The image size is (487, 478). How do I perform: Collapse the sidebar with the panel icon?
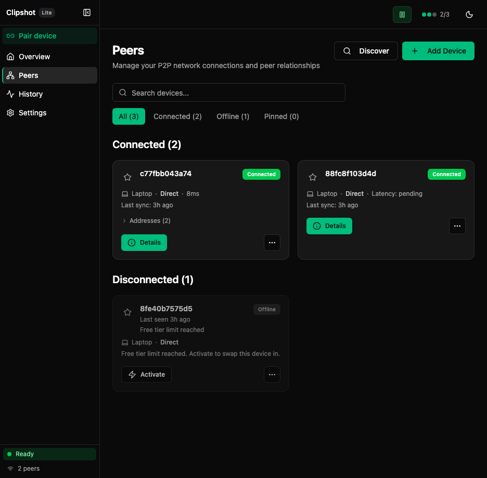click(x=86, y=12)
